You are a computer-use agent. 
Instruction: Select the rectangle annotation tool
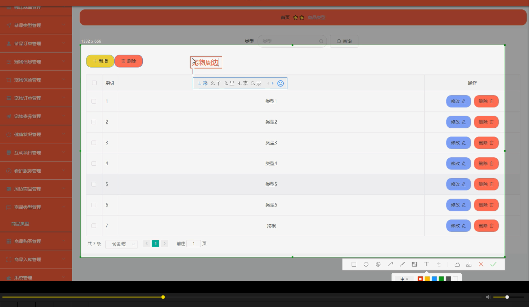(x=354, y=264)
